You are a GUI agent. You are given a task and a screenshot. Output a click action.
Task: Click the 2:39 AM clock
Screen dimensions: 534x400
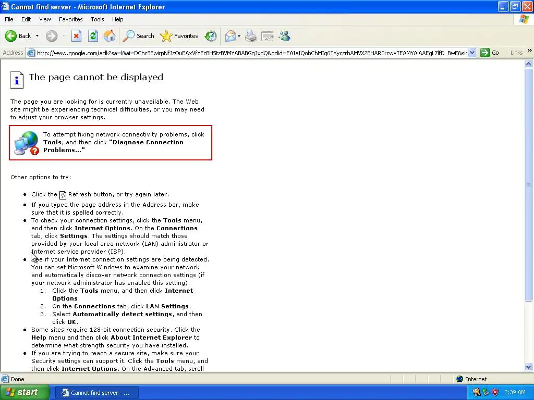(515, 392)
